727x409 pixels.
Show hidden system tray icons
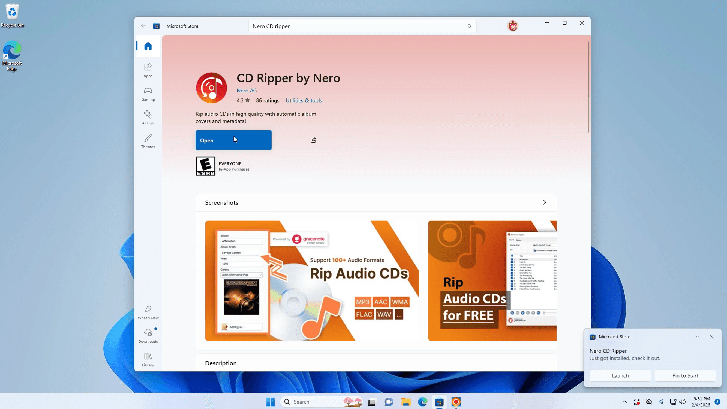(624, 402)
